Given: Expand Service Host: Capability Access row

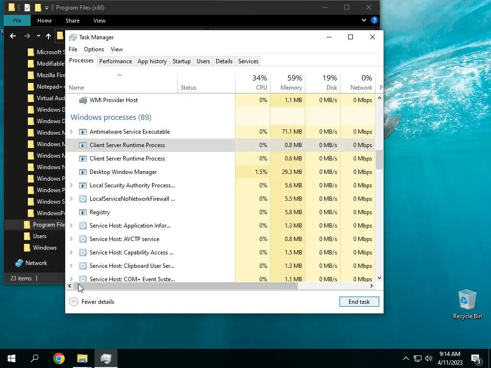Looking at the screenshot, I should click(x=71, y=253).
